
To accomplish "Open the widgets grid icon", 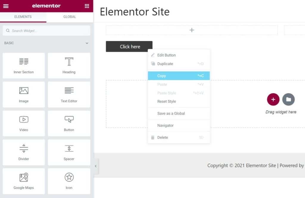I will pyautogui.click(x=87, y=6).
